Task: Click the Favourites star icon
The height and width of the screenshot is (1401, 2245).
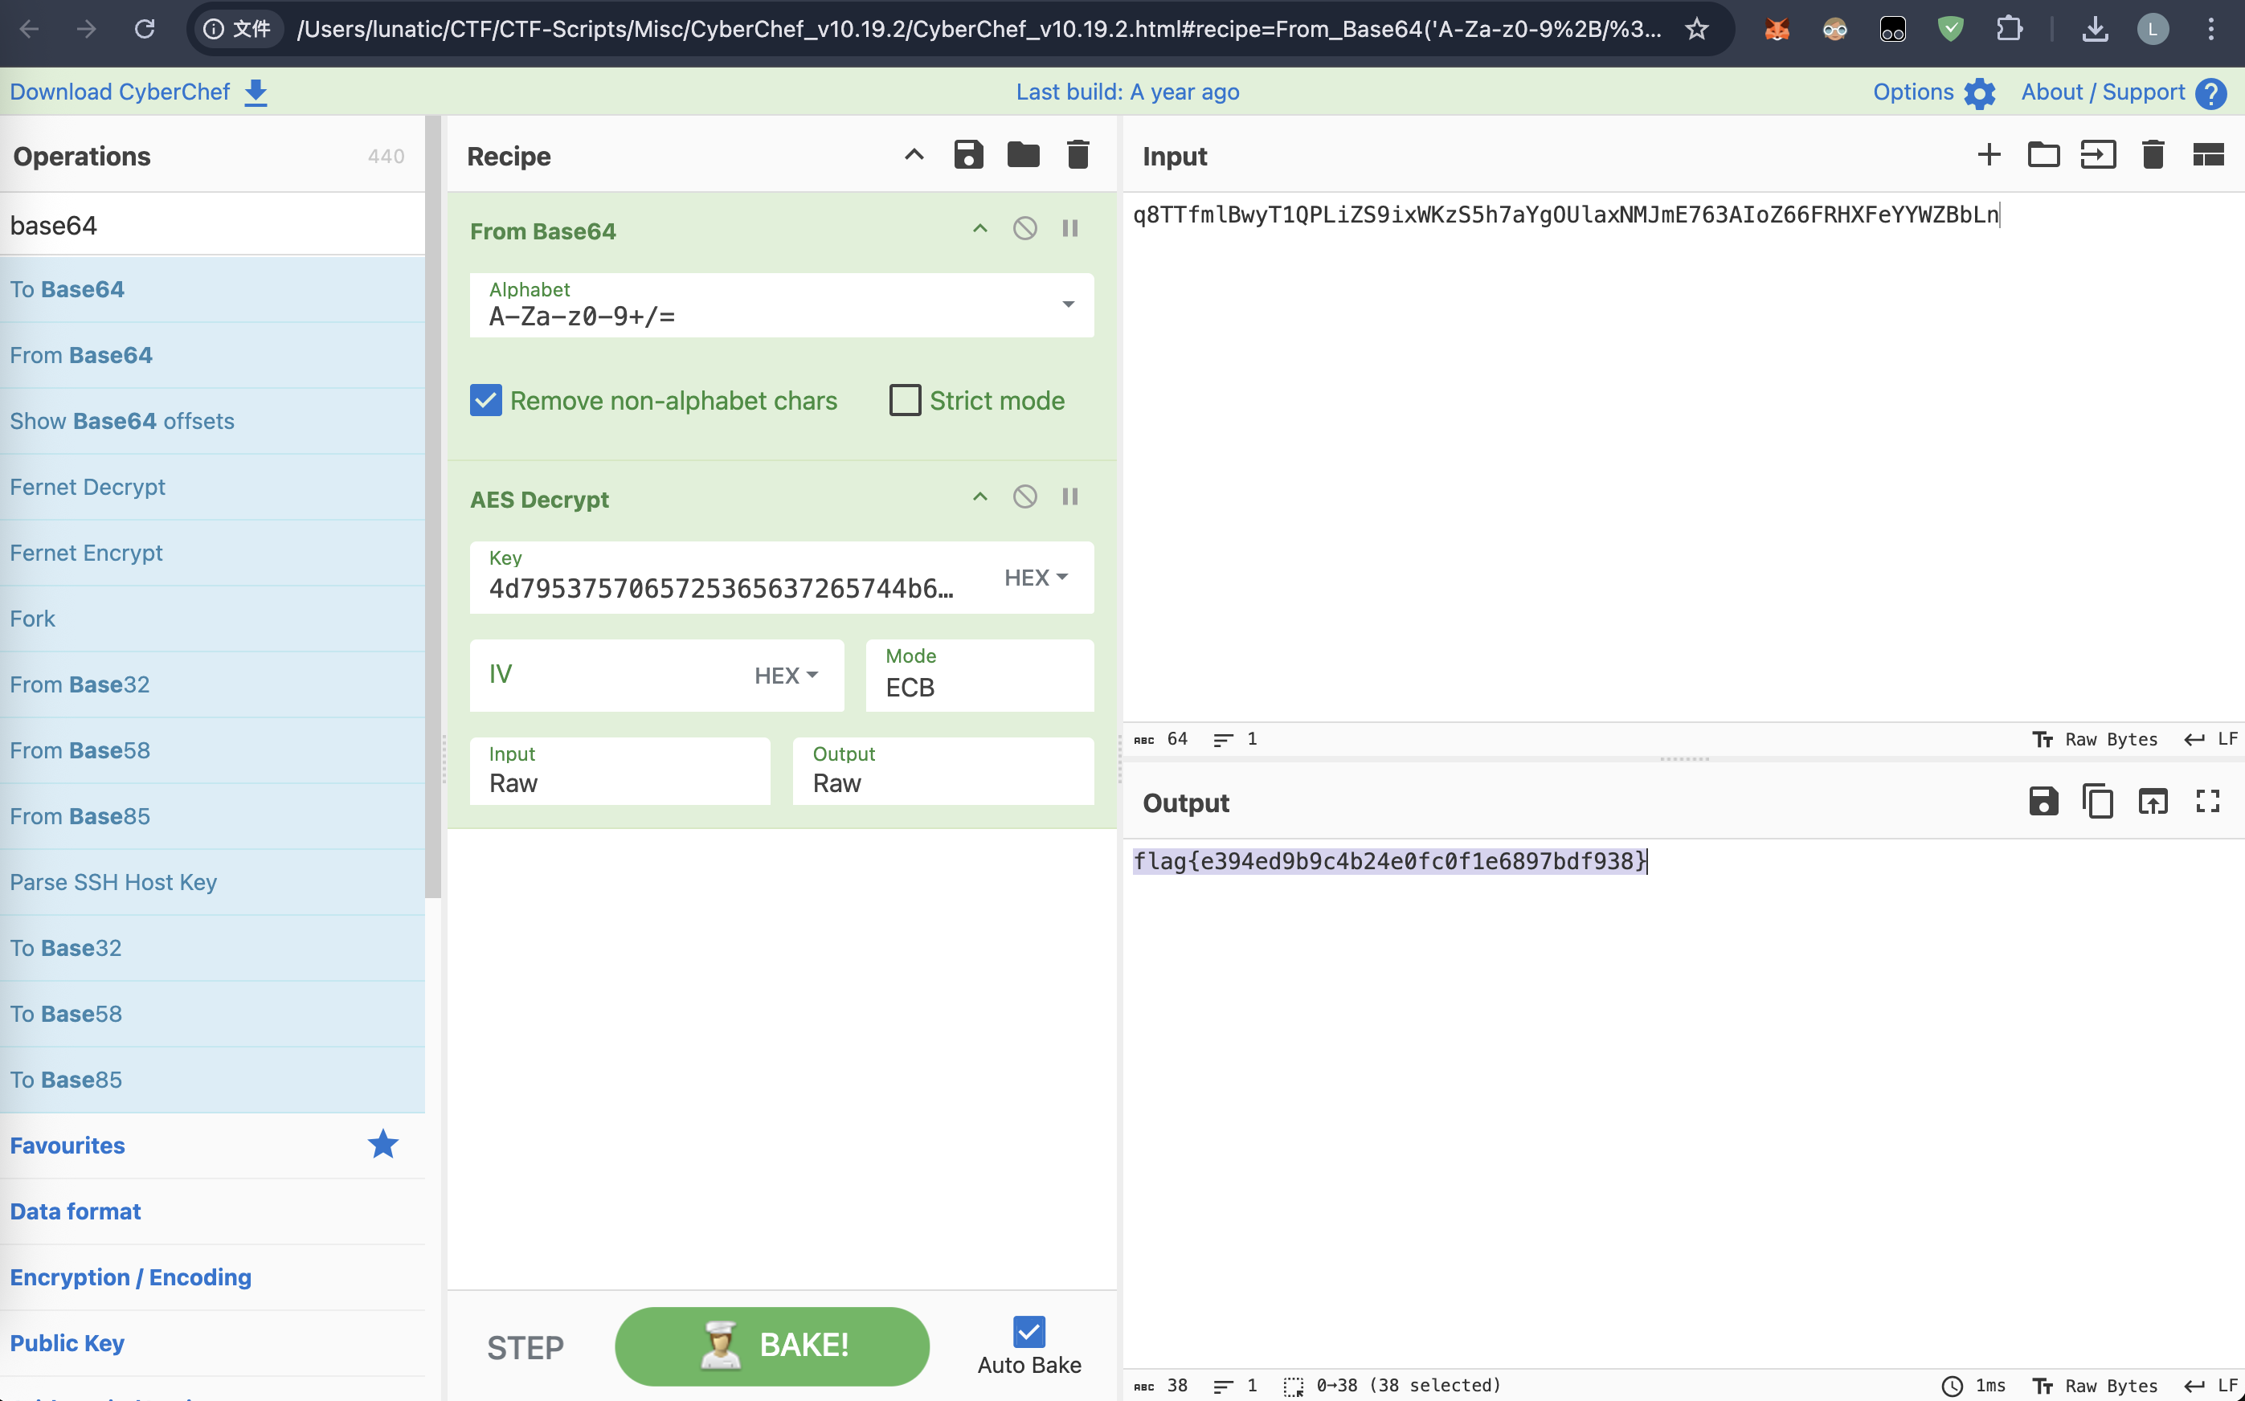Action: pos(382,1144)
